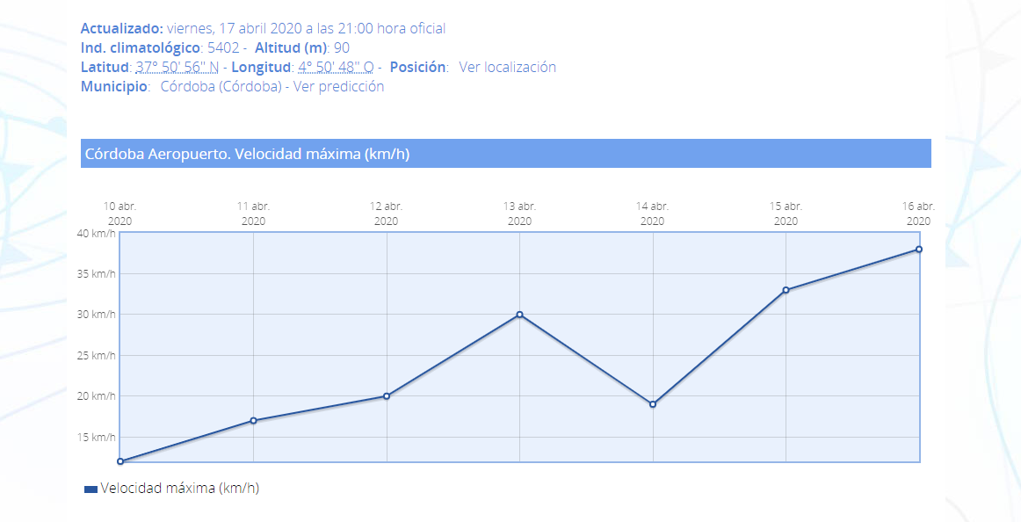Screen dimensions: 1021x522
Task: Click the 13 abr. 2020 axis label
Action: [x=519, y=214]
